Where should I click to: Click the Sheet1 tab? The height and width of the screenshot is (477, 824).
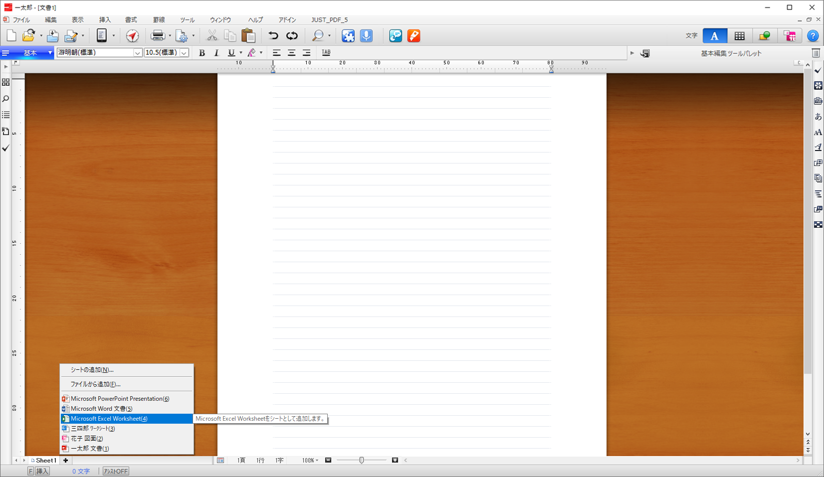45,461
